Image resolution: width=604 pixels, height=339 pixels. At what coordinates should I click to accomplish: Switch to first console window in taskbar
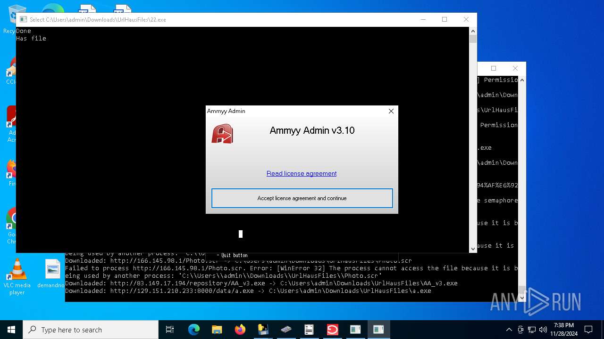click(x=355, y=330)
